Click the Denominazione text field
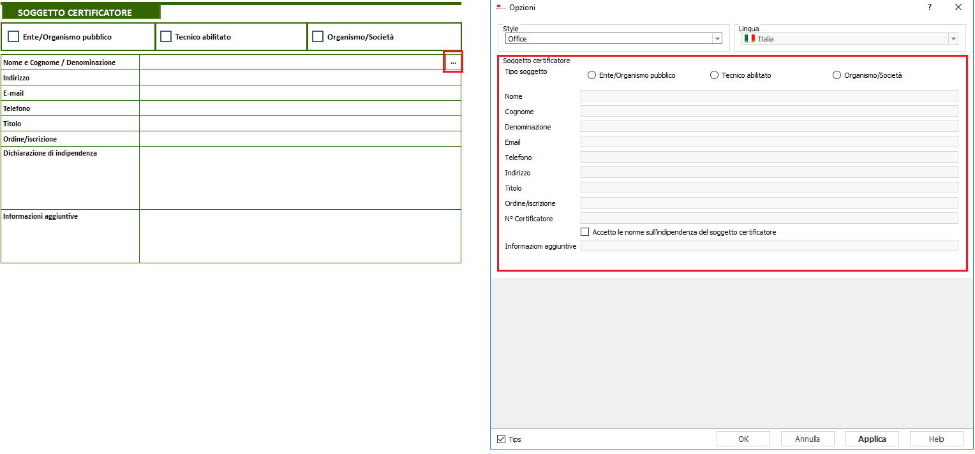The width and height of the screenshot is (975, 454). pyautogui.click(x=769, y=126)
